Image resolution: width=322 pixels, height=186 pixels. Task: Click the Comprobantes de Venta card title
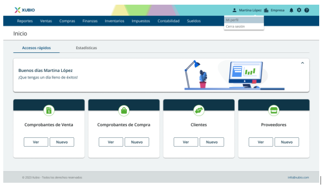coord(49,125)
